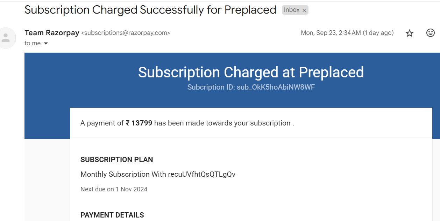Click the bold ₹ 13799 payment amount
This screenshot has height=221, width=440.
pos(139,123)
